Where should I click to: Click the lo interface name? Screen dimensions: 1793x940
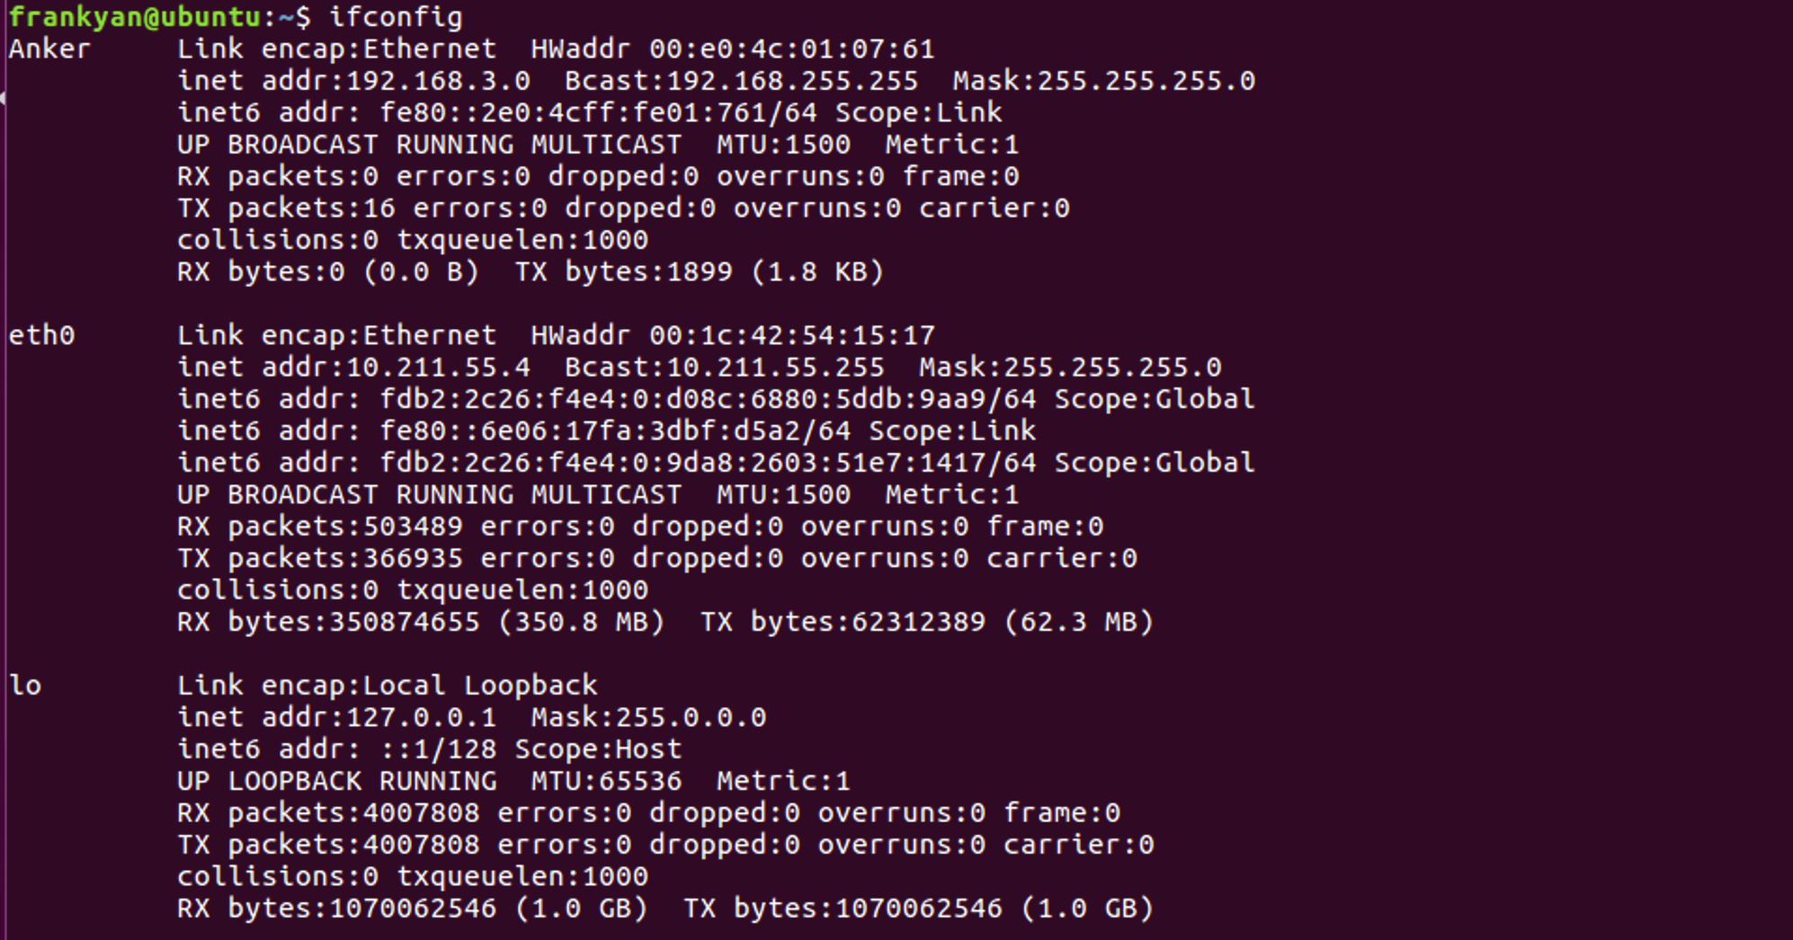[x=25, y=686]
